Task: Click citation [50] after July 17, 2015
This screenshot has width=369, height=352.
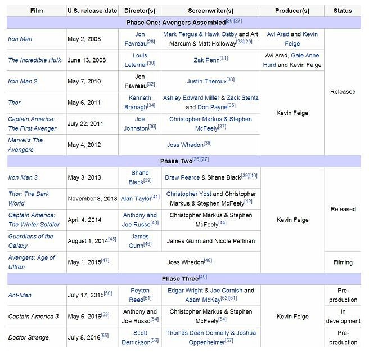Action: [x=108, y=293]
